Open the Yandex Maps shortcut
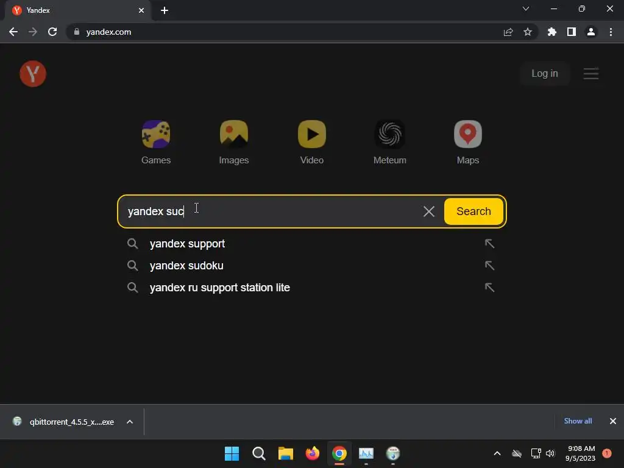This screenshot has width=624, height=468. pyautogui.click(x=467, y=142)
